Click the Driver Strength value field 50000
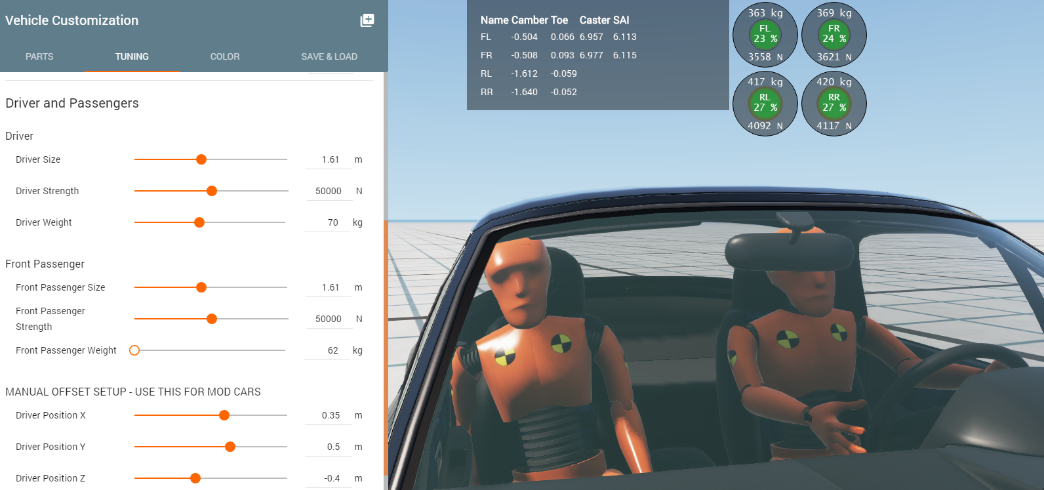 pos(329,191)
